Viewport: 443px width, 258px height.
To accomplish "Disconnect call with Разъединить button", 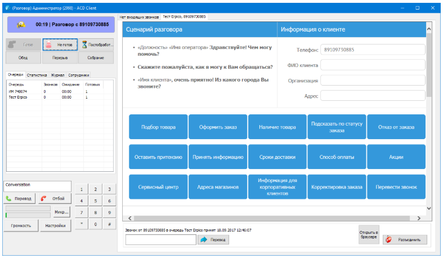I will pyautogui.click(x=405, y=239).
